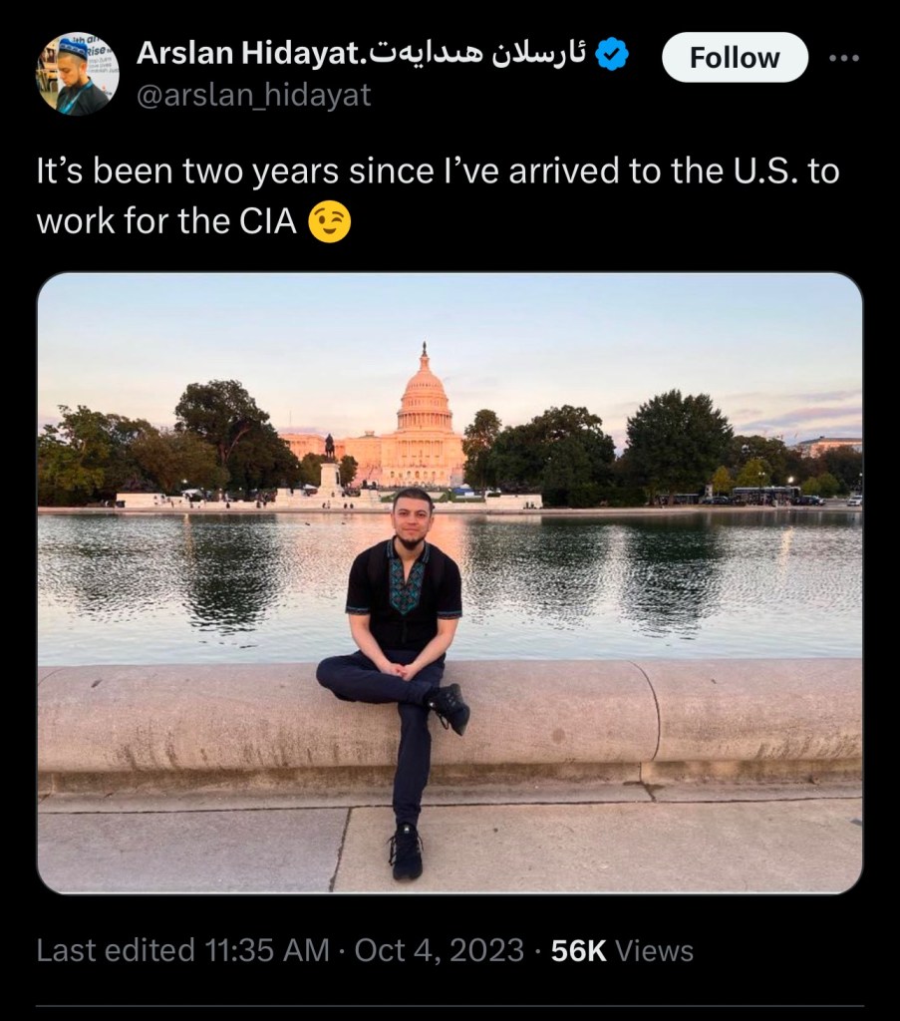Click the Oct 4, 2023 date

click(x=439, y=950)
